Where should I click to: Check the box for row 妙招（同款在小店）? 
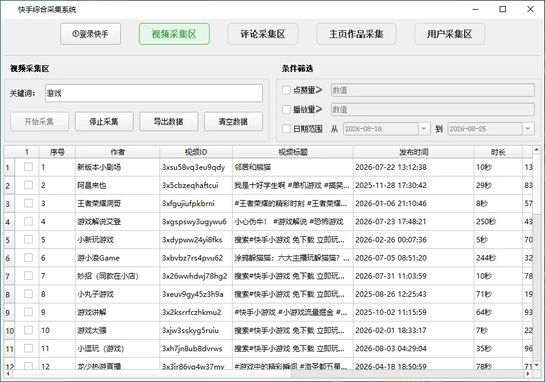(28, 276)
